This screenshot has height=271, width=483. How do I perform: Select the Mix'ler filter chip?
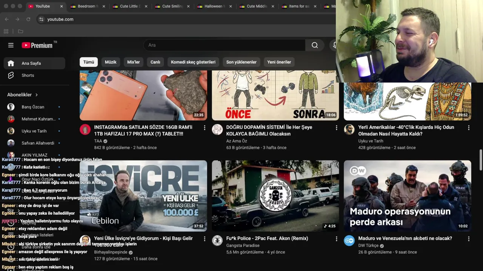pos(133,62)
